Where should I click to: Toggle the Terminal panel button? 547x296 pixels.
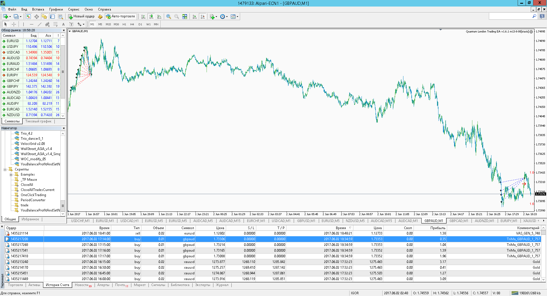click(x=52, y=17)
